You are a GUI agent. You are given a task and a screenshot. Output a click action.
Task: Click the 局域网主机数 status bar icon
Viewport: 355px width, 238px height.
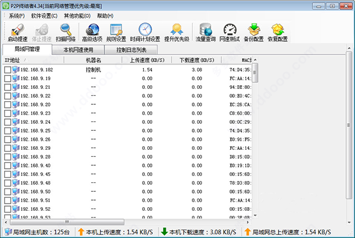pos(8,232)
